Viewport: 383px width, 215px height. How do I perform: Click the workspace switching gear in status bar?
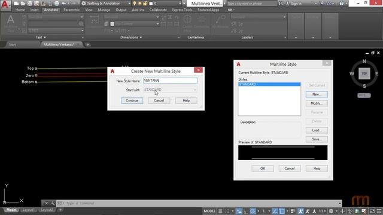coord(331,211)
